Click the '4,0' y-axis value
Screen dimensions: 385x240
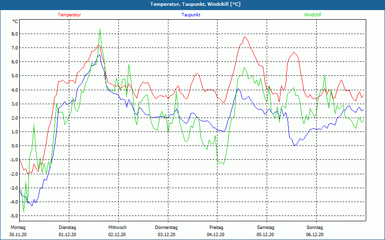click(15, 90)
